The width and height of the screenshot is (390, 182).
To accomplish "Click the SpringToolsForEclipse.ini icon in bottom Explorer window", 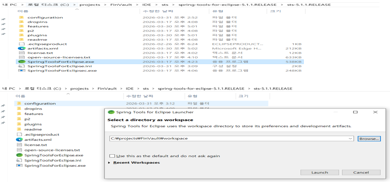I will click(x=19, y=160).
